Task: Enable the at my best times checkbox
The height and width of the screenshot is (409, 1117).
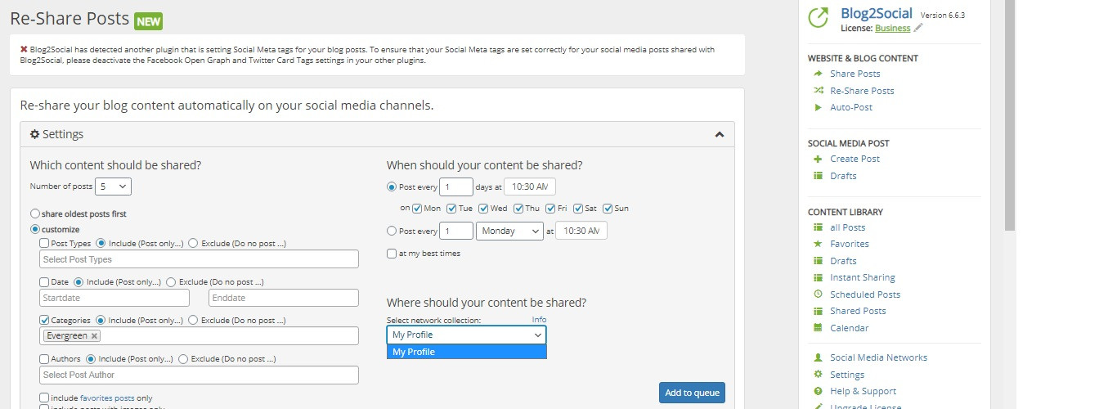Action: point(392,254)
